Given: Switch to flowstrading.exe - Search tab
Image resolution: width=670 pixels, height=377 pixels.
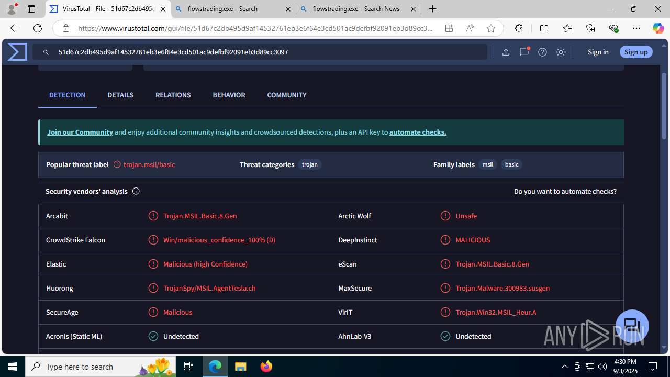Looking at the screenshot, I should [233, 9].
